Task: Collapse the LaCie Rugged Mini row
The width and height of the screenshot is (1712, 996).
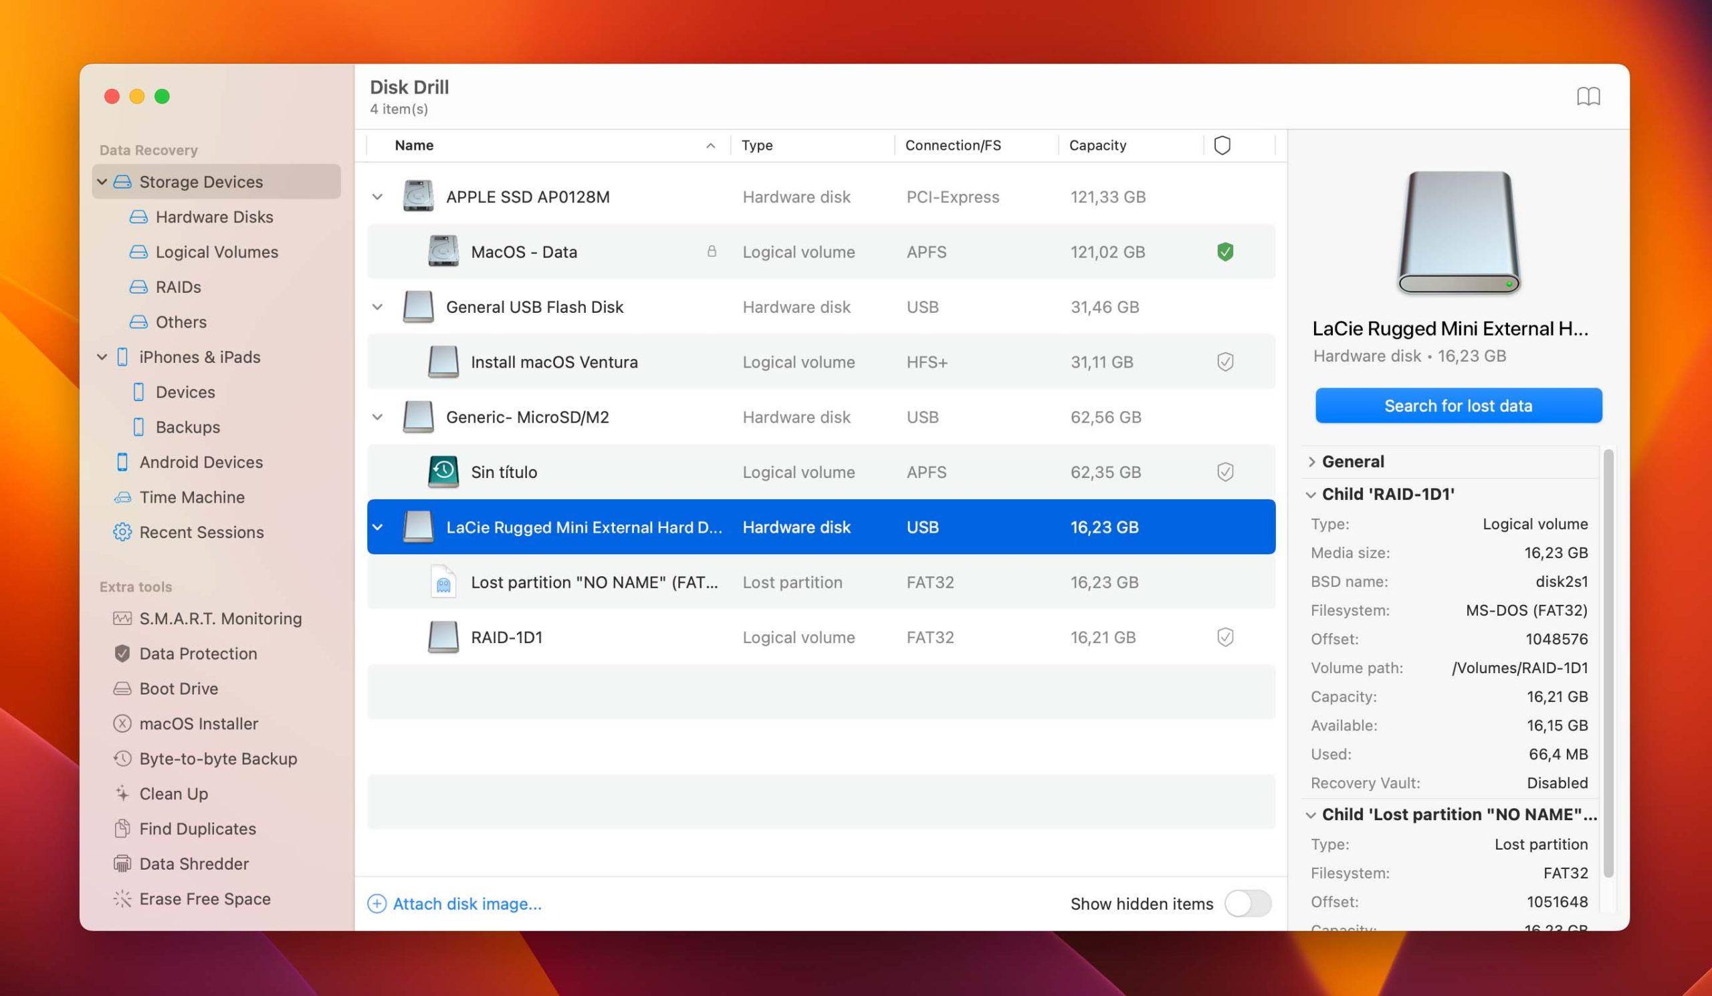Action: pos(378,527)
